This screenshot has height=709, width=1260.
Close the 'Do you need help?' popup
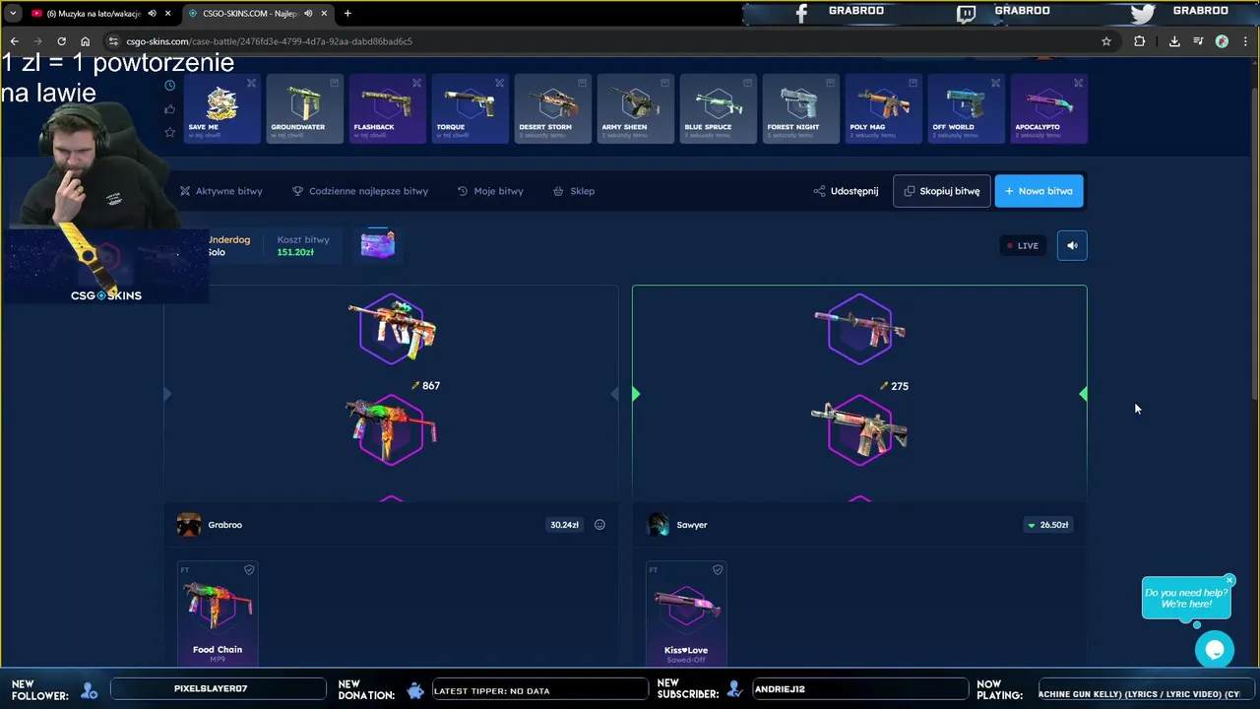(x=1229, y=580)
